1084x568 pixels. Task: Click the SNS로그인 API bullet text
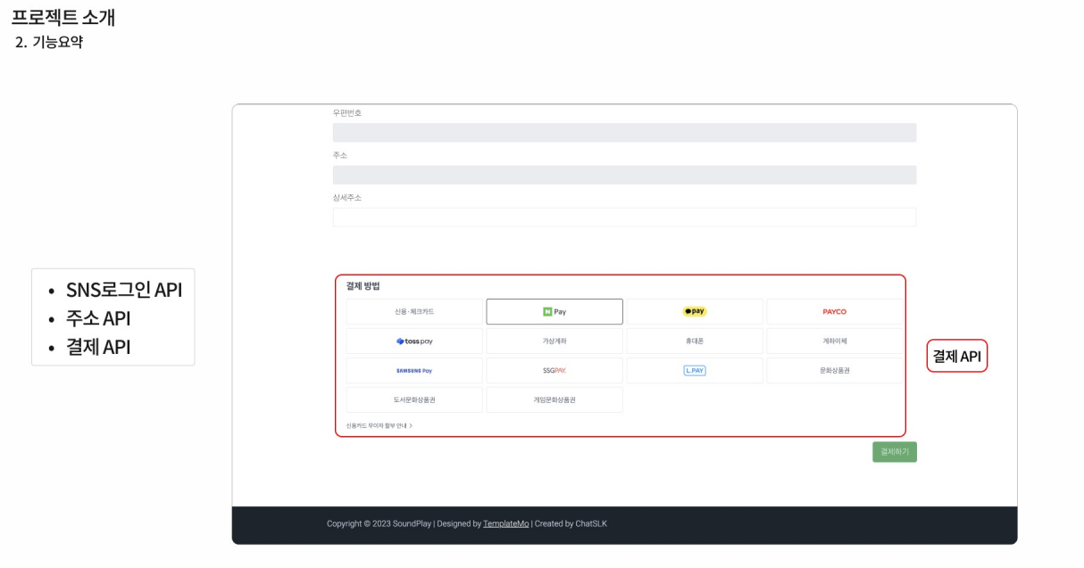click(x=124, y=291)
